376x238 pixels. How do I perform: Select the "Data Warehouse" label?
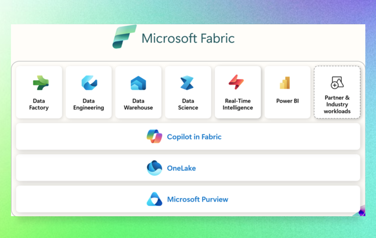(138, 104)
